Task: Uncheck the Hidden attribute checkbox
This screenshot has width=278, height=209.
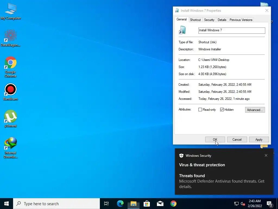Action: [x=222, y=110]
